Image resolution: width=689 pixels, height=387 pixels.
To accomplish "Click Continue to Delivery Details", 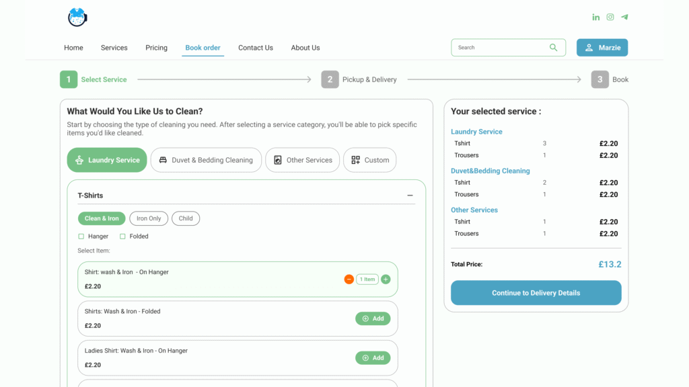I will pos(536,293).
